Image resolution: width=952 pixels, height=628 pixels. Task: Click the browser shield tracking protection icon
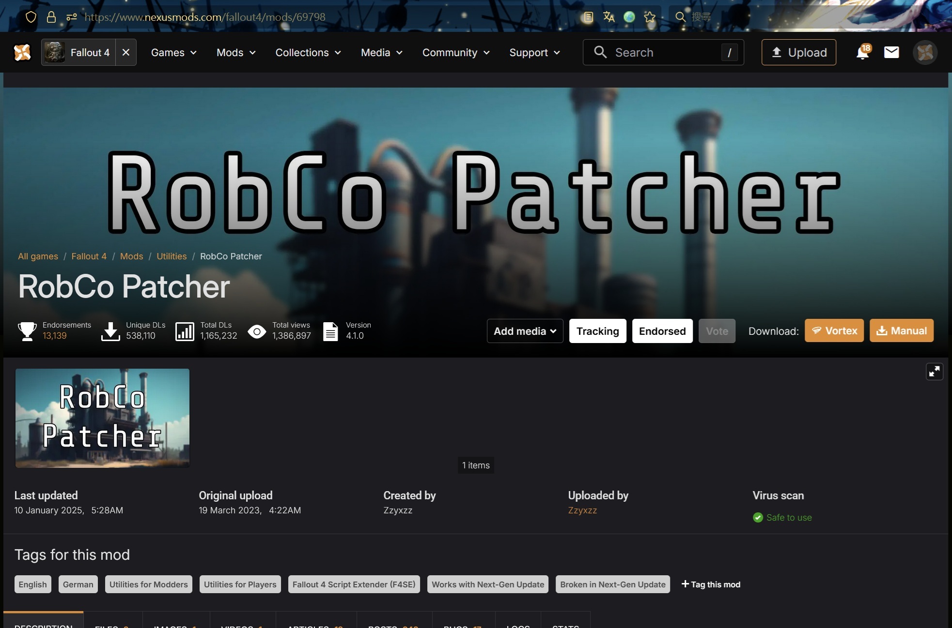[x=31, y=17]
